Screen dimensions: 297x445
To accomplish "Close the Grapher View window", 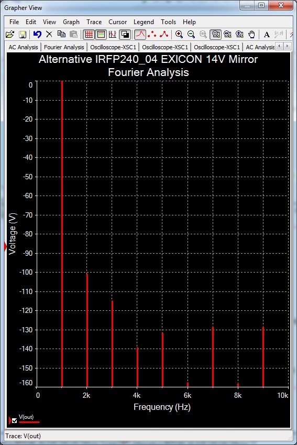I will click(x=281, y=5).
